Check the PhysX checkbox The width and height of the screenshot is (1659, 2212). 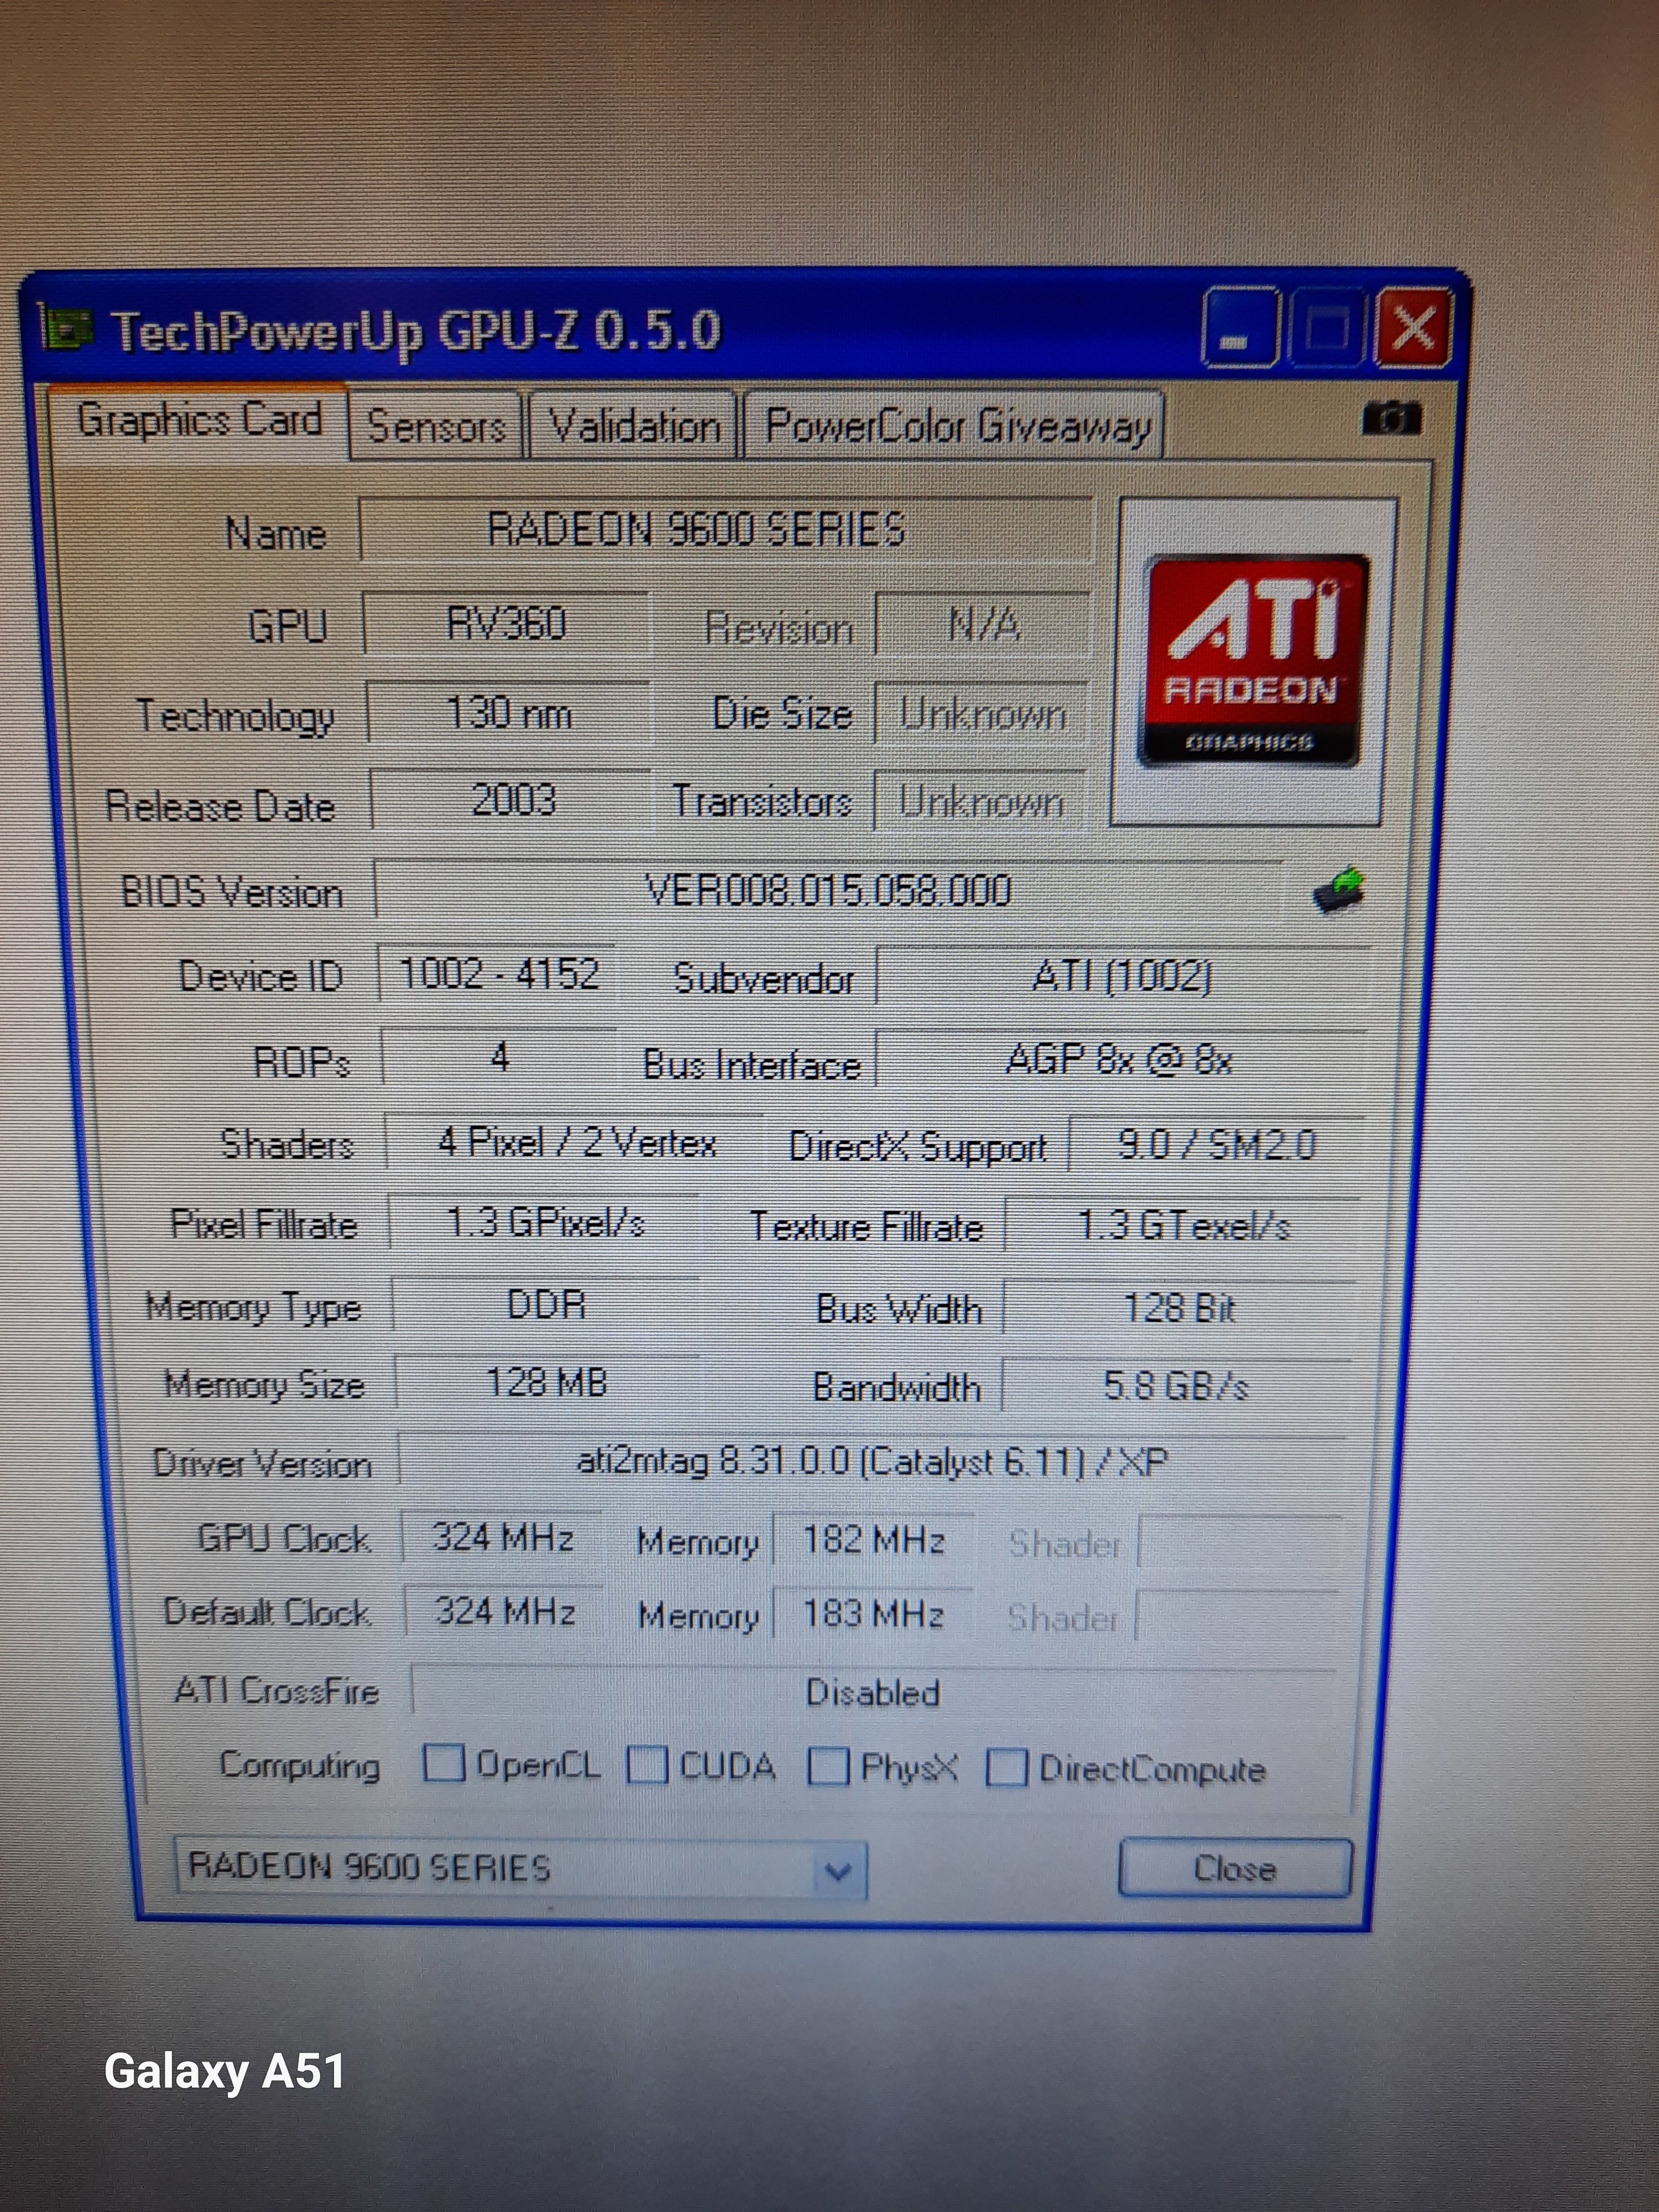coord(828,1767)
